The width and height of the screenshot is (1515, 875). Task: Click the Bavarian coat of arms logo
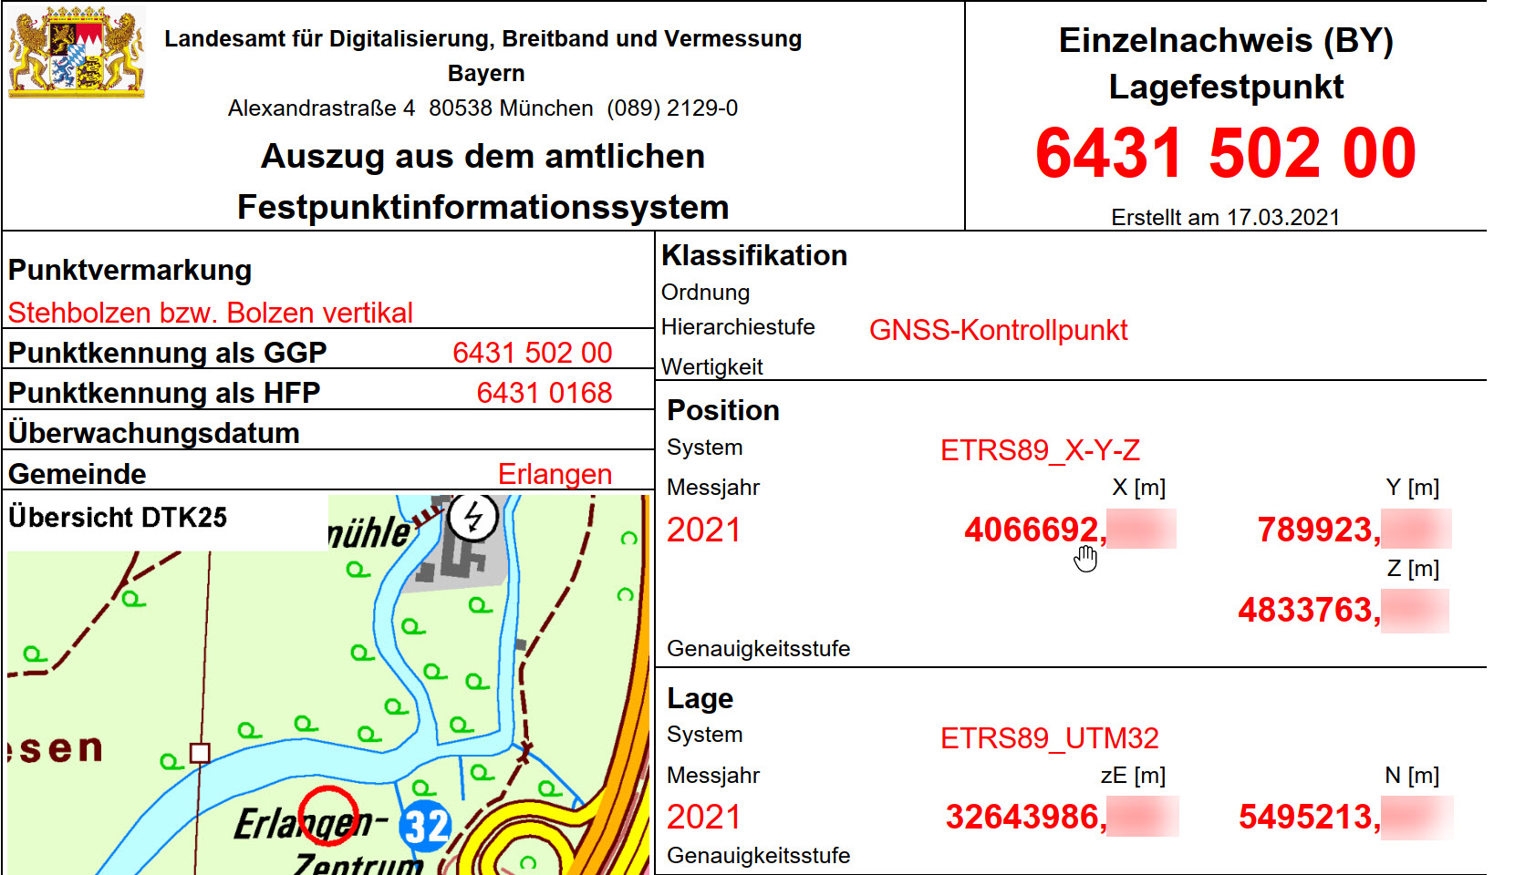77,53
